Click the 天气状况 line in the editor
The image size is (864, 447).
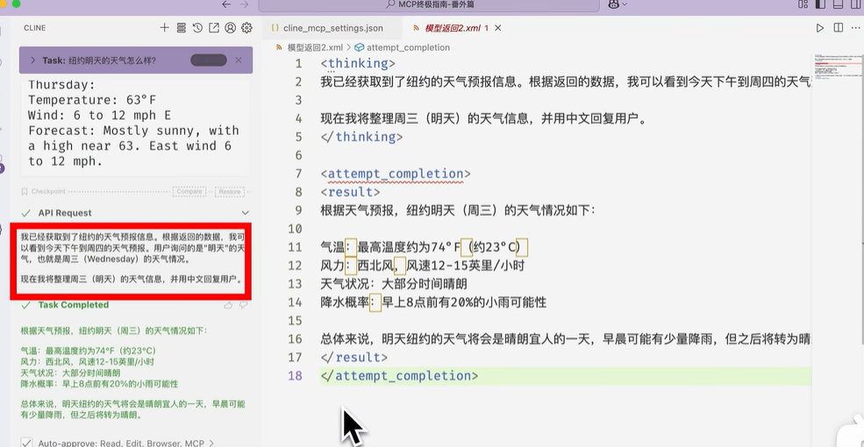394,284
